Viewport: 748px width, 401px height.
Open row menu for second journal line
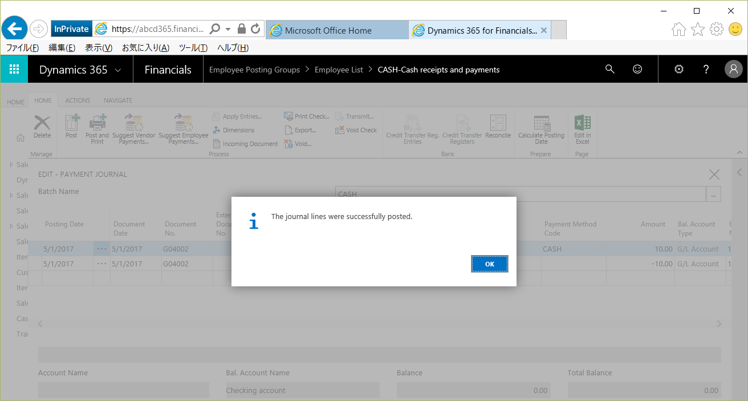pyautogui.click(x=101, y=264)
